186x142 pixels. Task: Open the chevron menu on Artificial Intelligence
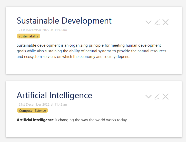(x=148, y=96)
